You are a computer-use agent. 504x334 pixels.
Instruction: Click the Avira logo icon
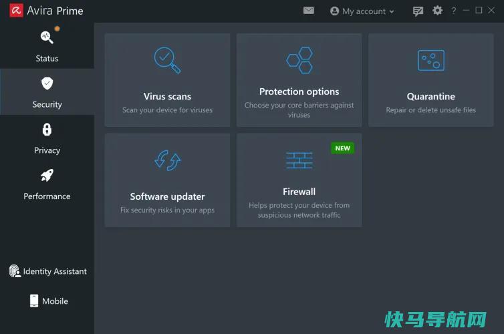16,11
